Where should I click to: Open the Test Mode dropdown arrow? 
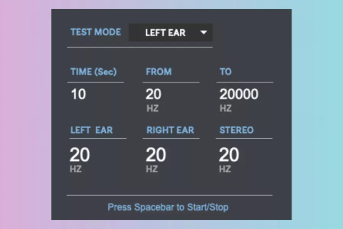pos(204,33)
